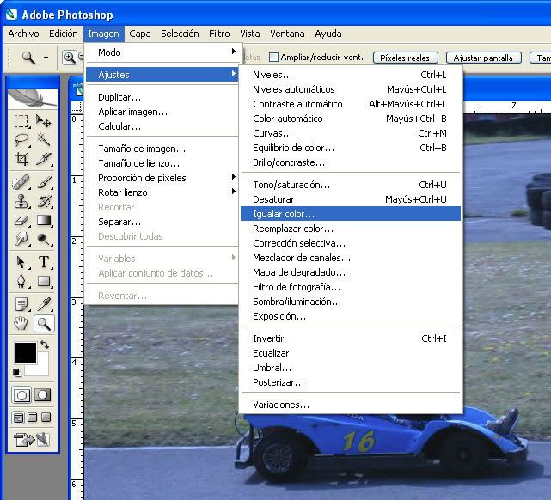Choose Variaciones... entry

pos(351,405)
